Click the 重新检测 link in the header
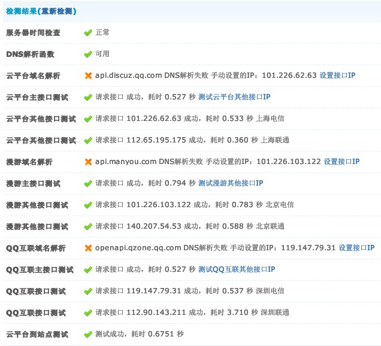The width and height of the screenshot is (381, 346). [57, 11]
